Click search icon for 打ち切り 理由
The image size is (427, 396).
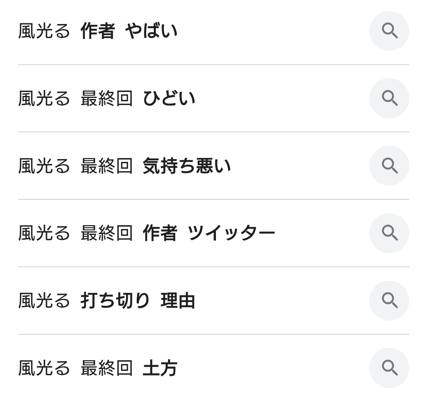[x=389, y=300]
